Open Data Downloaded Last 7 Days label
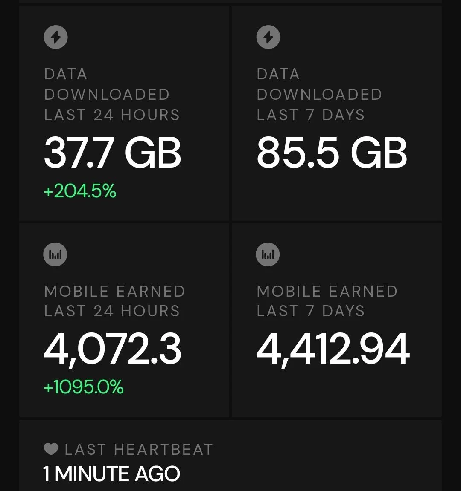Viewport: 461px width, 491px height. coord(319,94)
